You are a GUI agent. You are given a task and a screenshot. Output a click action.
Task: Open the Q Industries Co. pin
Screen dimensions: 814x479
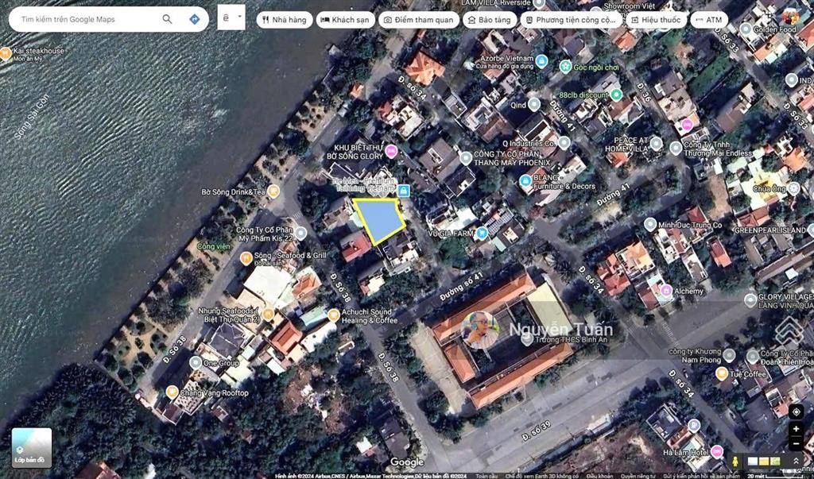pos(564,143)
